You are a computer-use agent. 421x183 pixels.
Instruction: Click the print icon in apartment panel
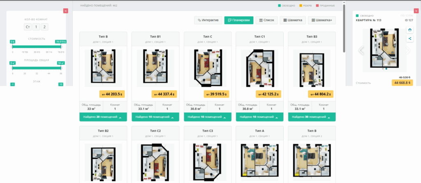pos(410,30)
